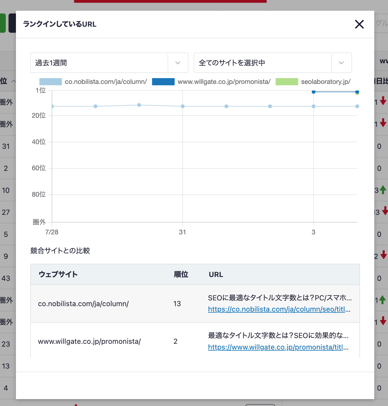388x406 pixels.
Task: Toggle seolaboratory.jp legend color swatch
Action: coord(287,82)
